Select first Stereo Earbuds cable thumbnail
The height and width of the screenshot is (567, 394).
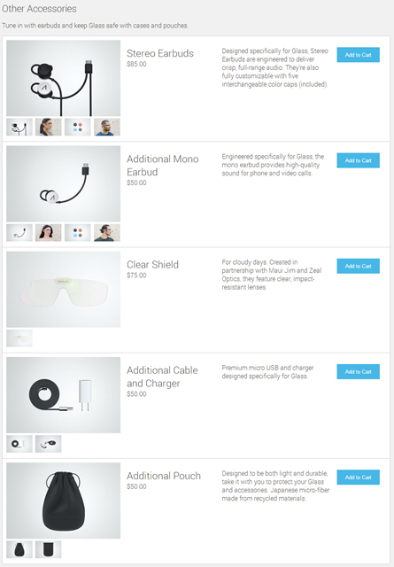pos(19,127)
